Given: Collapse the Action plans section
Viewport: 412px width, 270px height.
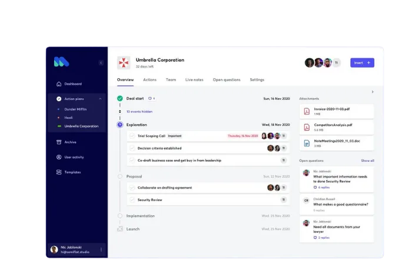Looking at the screenshot, I should point(100,99).
